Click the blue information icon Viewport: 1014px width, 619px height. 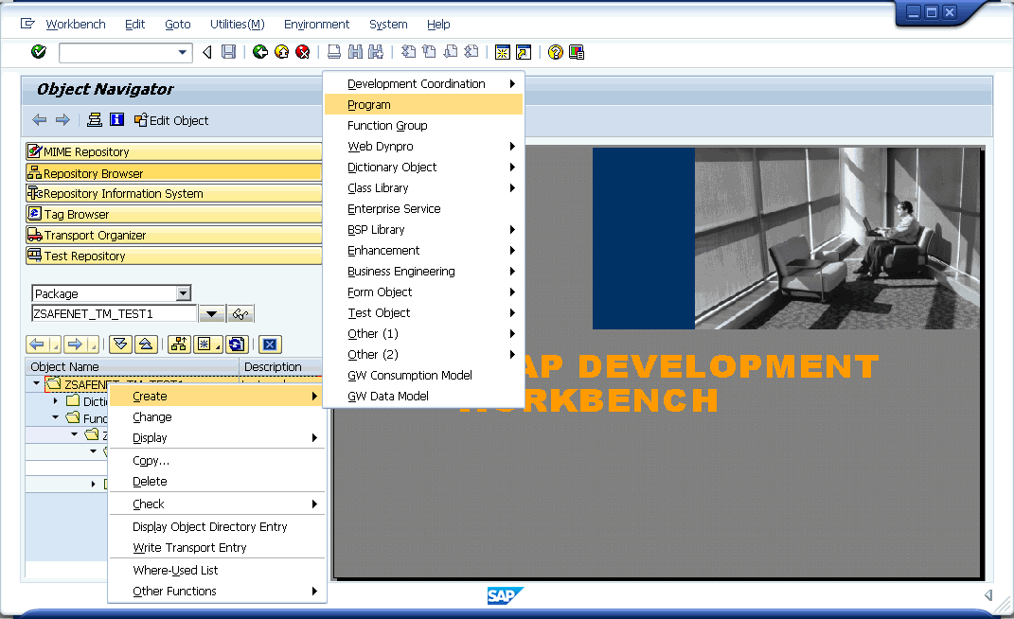[x=117, y=119]
